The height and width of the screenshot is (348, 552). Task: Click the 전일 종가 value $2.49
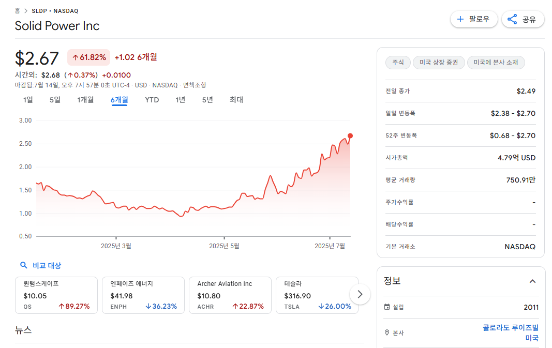point(526,91)
